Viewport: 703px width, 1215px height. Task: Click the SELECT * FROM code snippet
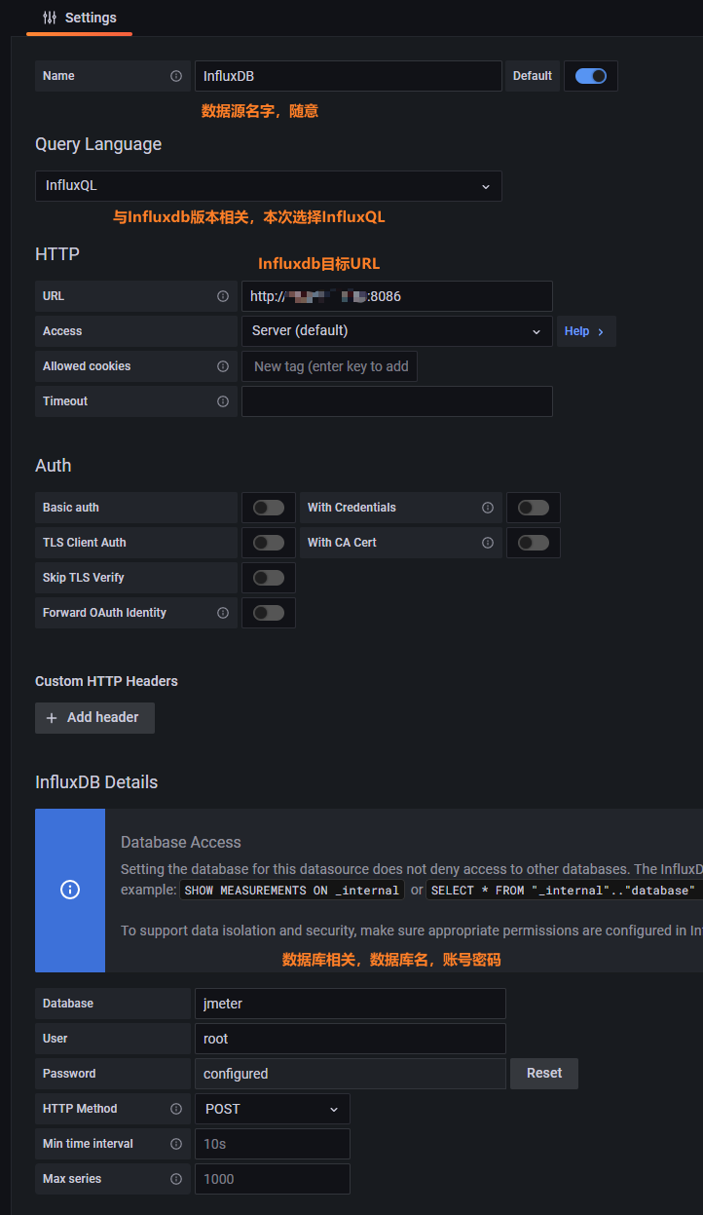click(565, 891)
